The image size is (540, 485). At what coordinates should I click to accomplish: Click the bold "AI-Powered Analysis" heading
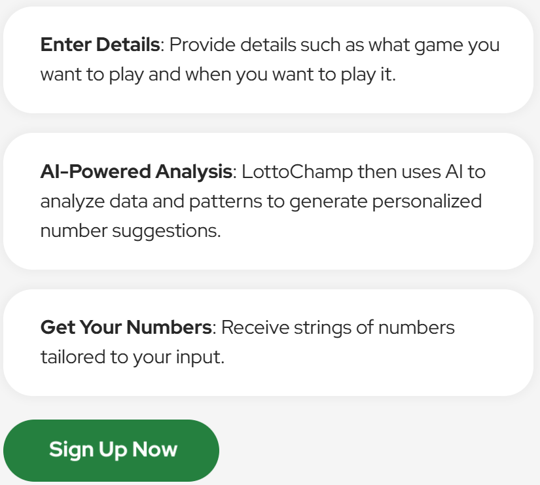[136, 172]
